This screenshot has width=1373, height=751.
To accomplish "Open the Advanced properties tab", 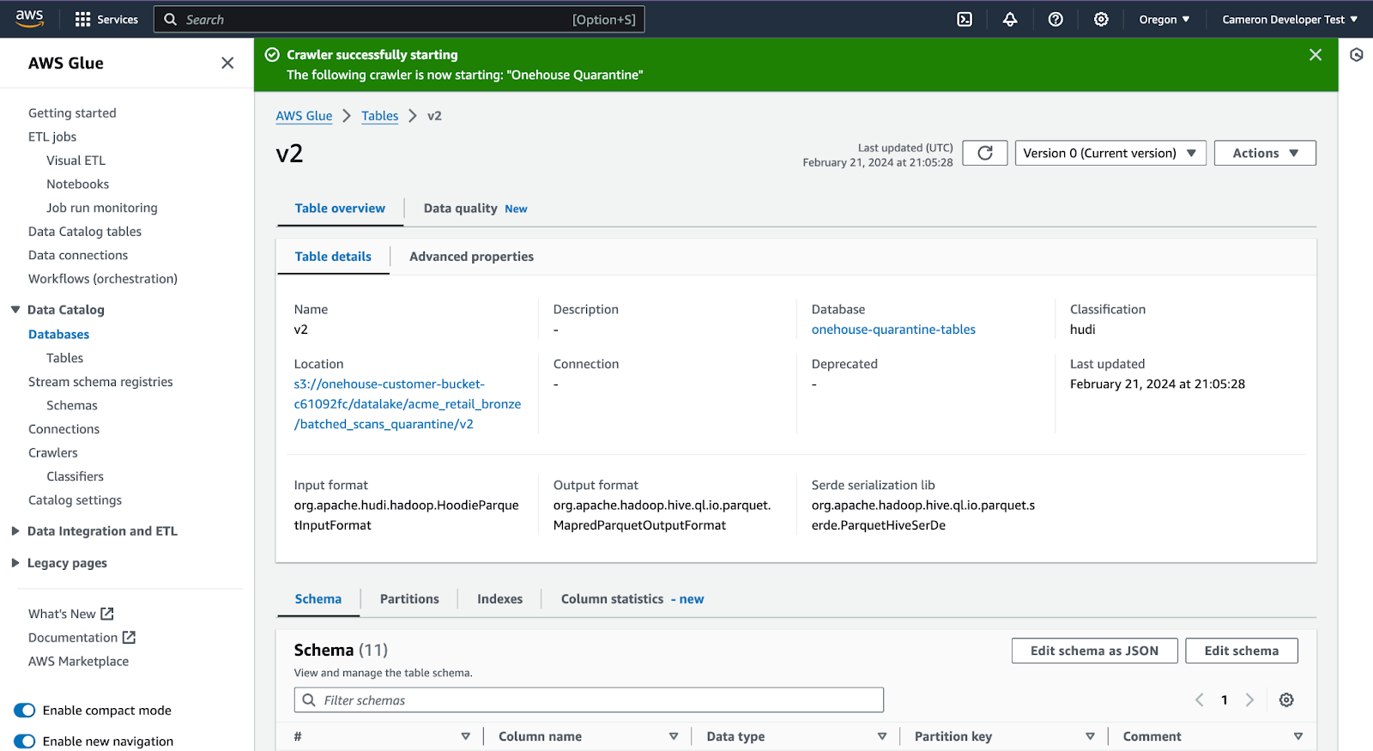I will pos(471,256).
